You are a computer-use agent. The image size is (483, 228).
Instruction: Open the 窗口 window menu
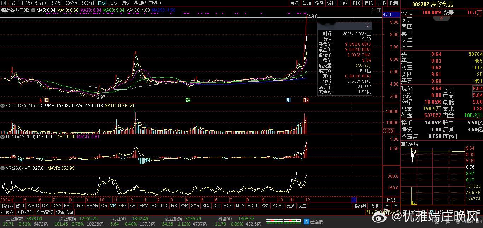[20, 206]
